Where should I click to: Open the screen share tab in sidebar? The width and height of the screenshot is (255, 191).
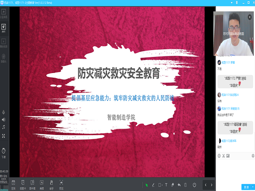coord(4,17)
